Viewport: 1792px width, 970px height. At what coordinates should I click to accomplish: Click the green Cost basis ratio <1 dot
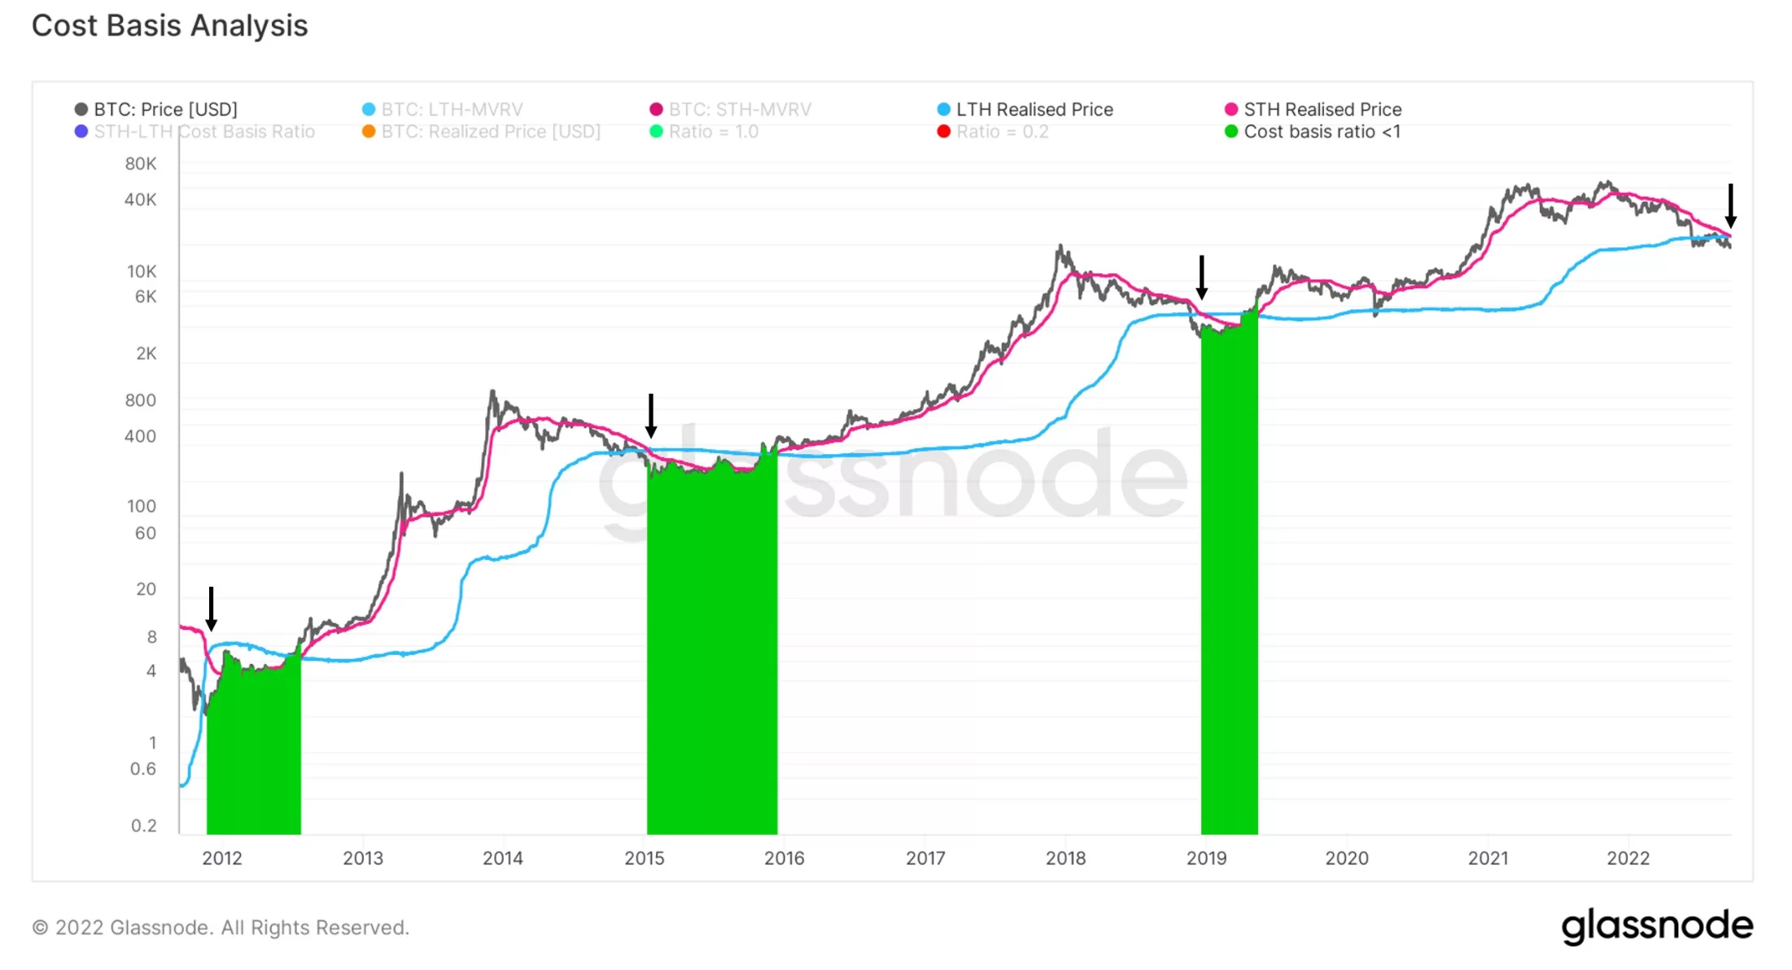(1231, 132)
